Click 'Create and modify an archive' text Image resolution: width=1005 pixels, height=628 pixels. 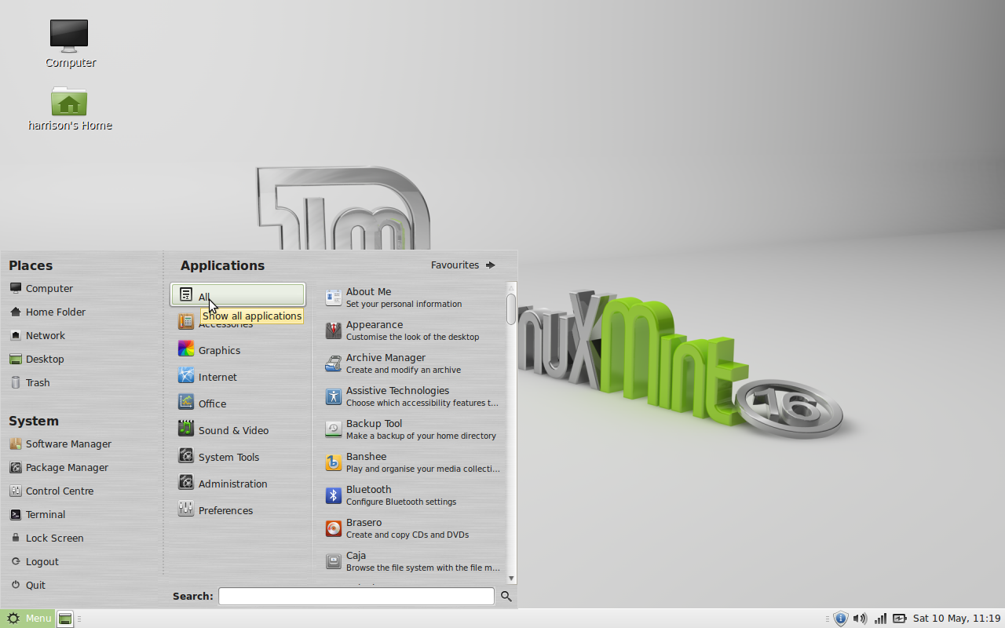404,370
